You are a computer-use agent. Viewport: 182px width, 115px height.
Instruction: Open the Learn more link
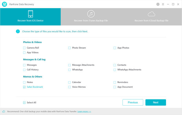tap(84, 111)
